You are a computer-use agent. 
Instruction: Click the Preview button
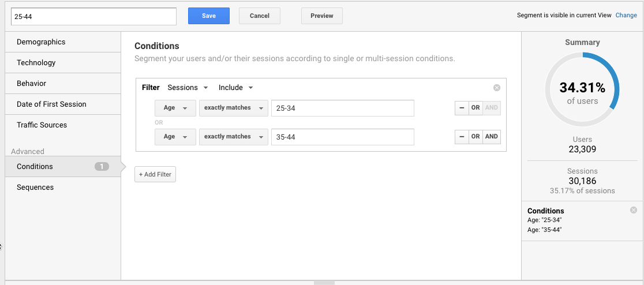(x=321, y=16)
